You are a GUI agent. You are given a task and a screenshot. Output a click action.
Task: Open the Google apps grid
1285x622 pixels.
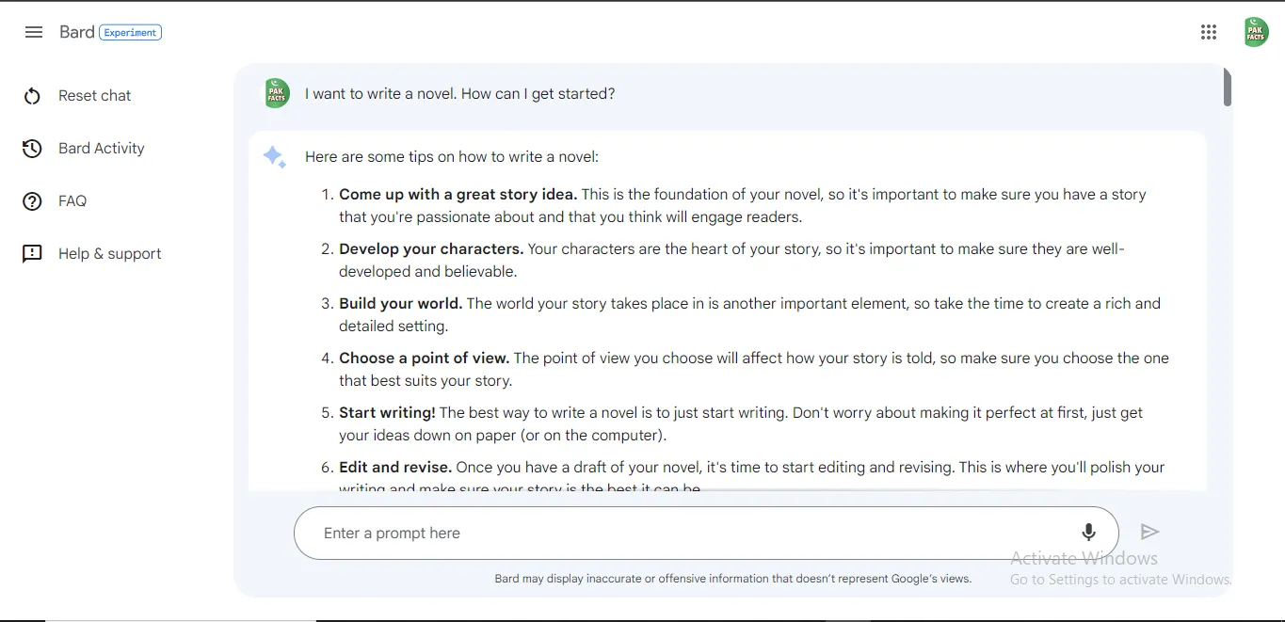(1209, 32)
